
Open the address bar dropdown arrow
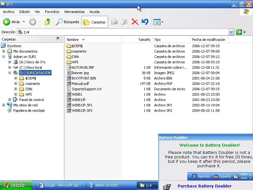point(231,32)
